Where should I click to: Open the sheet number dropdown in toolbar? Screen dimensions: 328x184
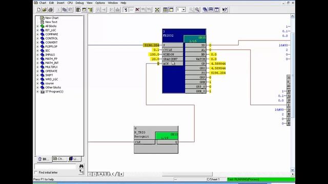[183, 10]
